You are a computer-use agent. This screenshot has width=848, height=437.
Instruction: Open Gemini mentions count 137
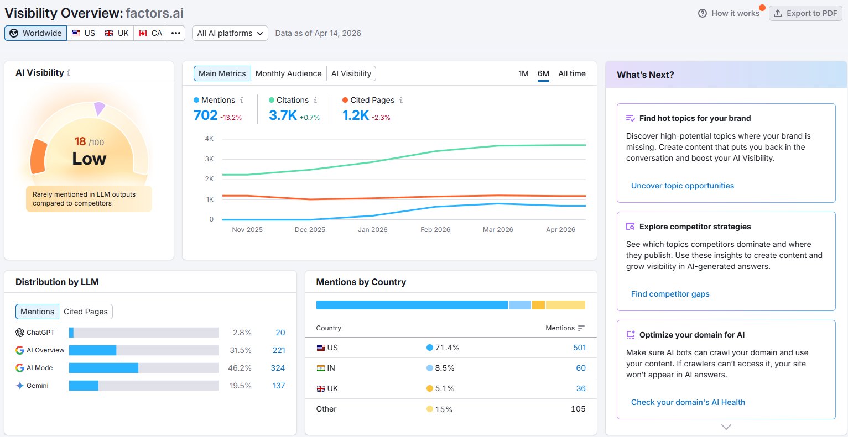(279, 386)
